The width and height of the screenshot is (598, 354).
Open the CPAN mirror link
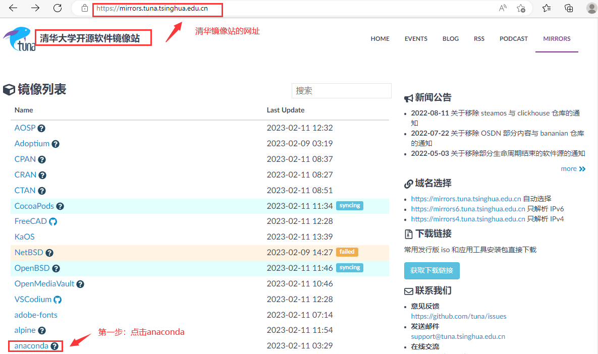(x=25, y=159)
